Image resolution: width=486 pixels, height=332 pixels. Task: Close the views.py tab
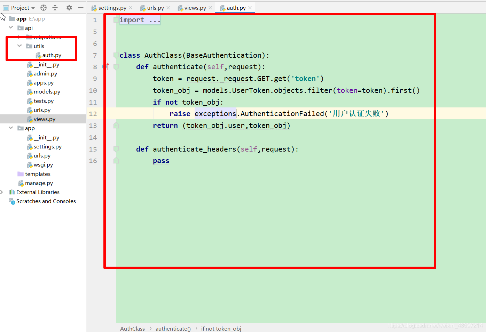(210, 8)
